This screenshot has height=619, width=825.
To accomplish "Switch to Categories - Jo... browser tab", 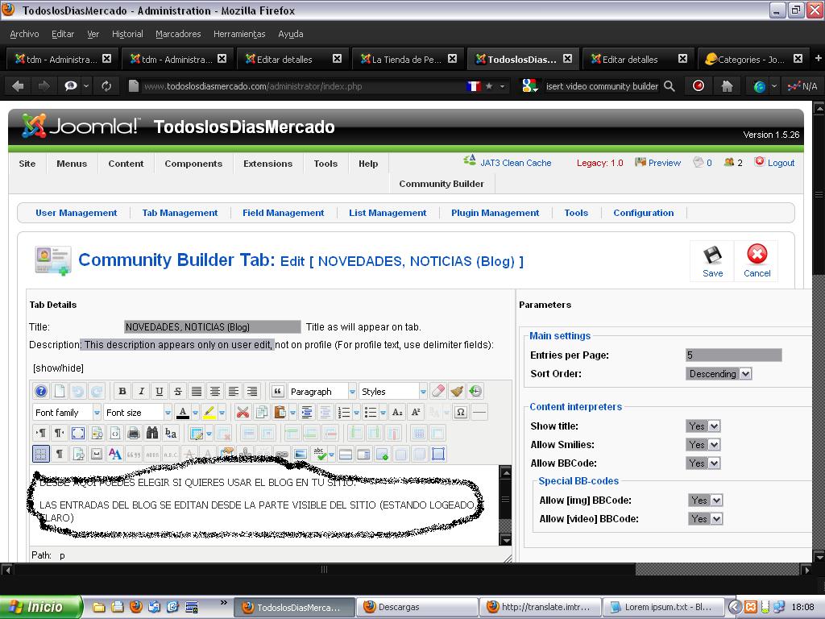I will point(753,59).
